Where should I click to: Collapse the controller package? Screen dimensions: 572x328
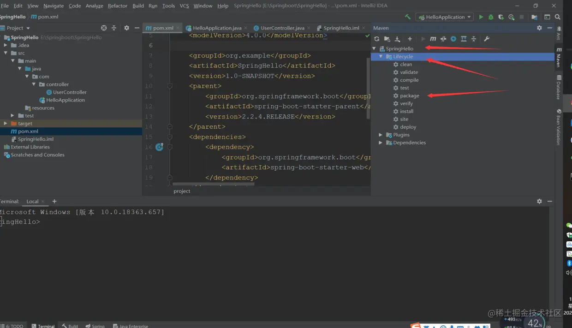34,84
